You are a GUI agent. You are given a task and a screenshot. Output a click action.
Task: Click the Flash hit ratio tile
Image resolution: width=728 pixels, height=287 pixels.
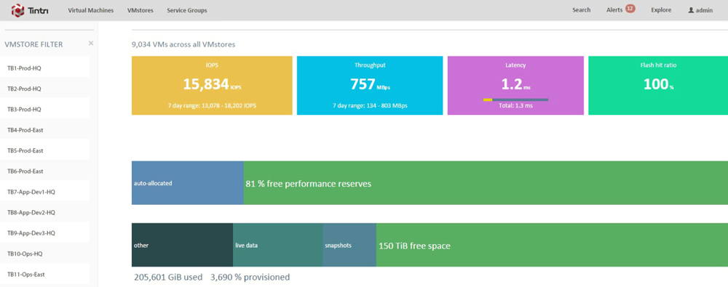coord(658,85)
